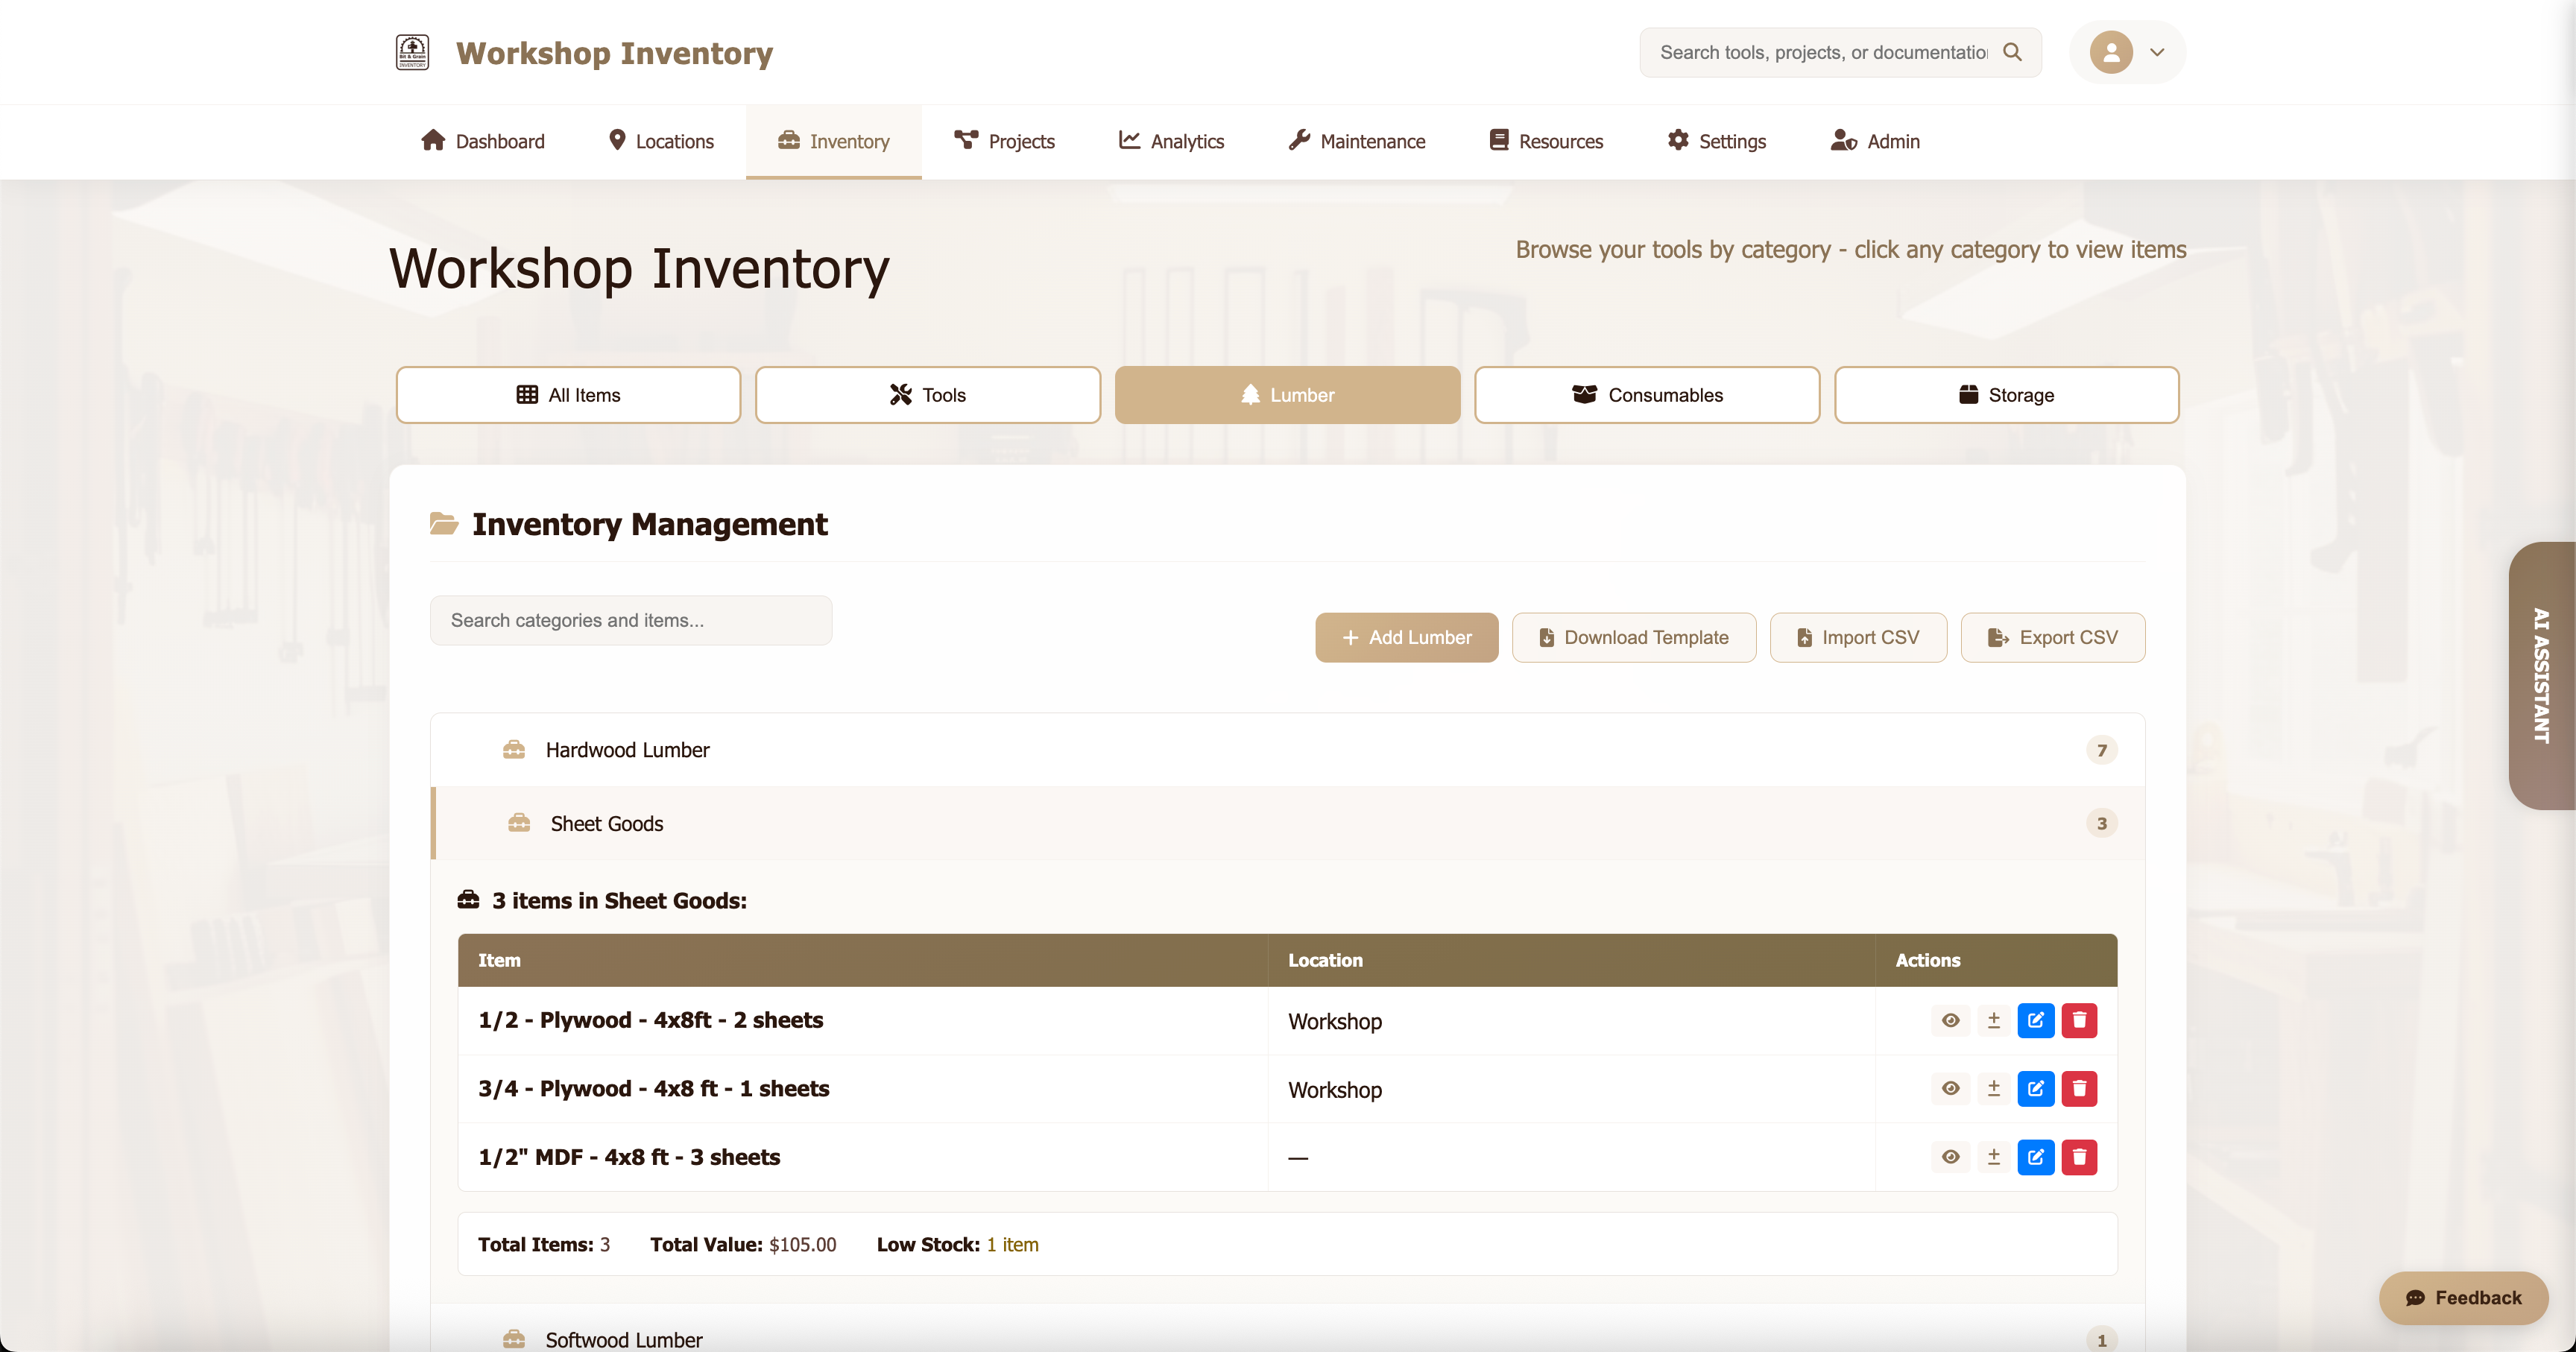Screen dimensions: 2576x1352
Task: Expand the Hardwood Lumber category
Action: (627, 750)
